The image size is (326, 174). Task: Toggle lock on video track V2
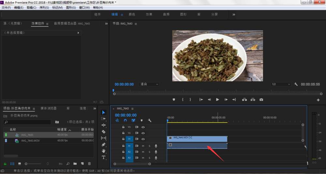tap(123, 133)
